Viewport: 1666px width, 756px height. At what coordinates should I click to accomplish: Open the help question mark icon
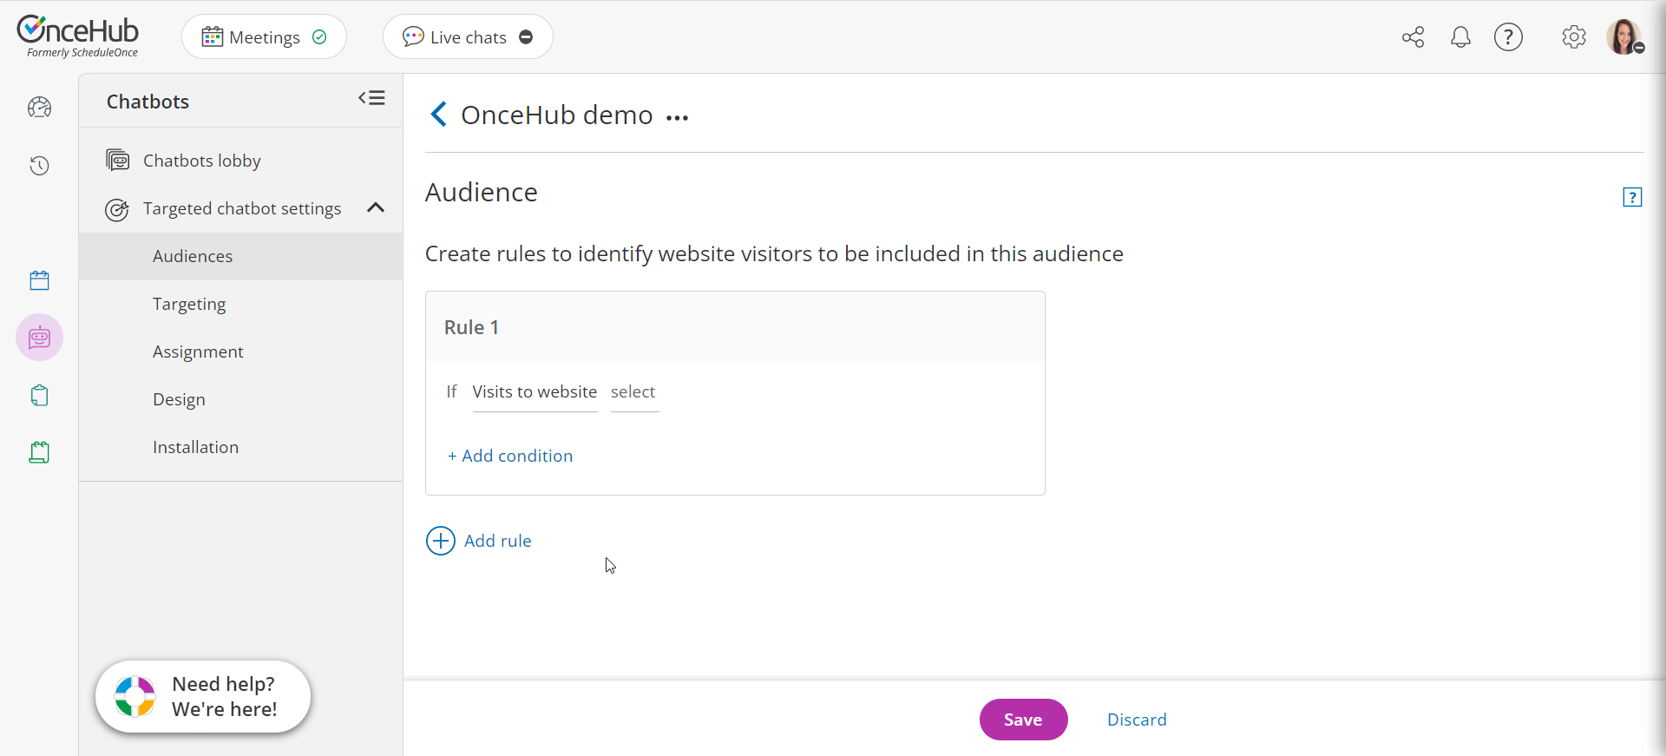tap(1508, 37)
